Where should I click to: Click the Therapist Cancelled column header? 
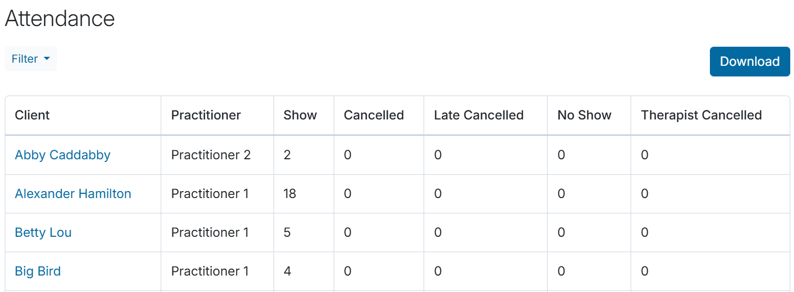701,115
